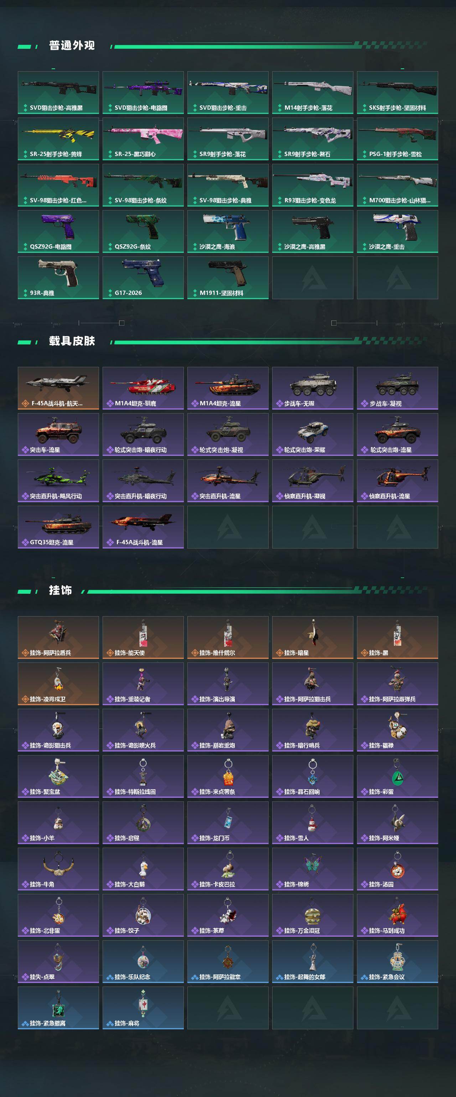
Task: Click the 挂饰-麻将 mahjong charm
Action: tap(143, 1008)
